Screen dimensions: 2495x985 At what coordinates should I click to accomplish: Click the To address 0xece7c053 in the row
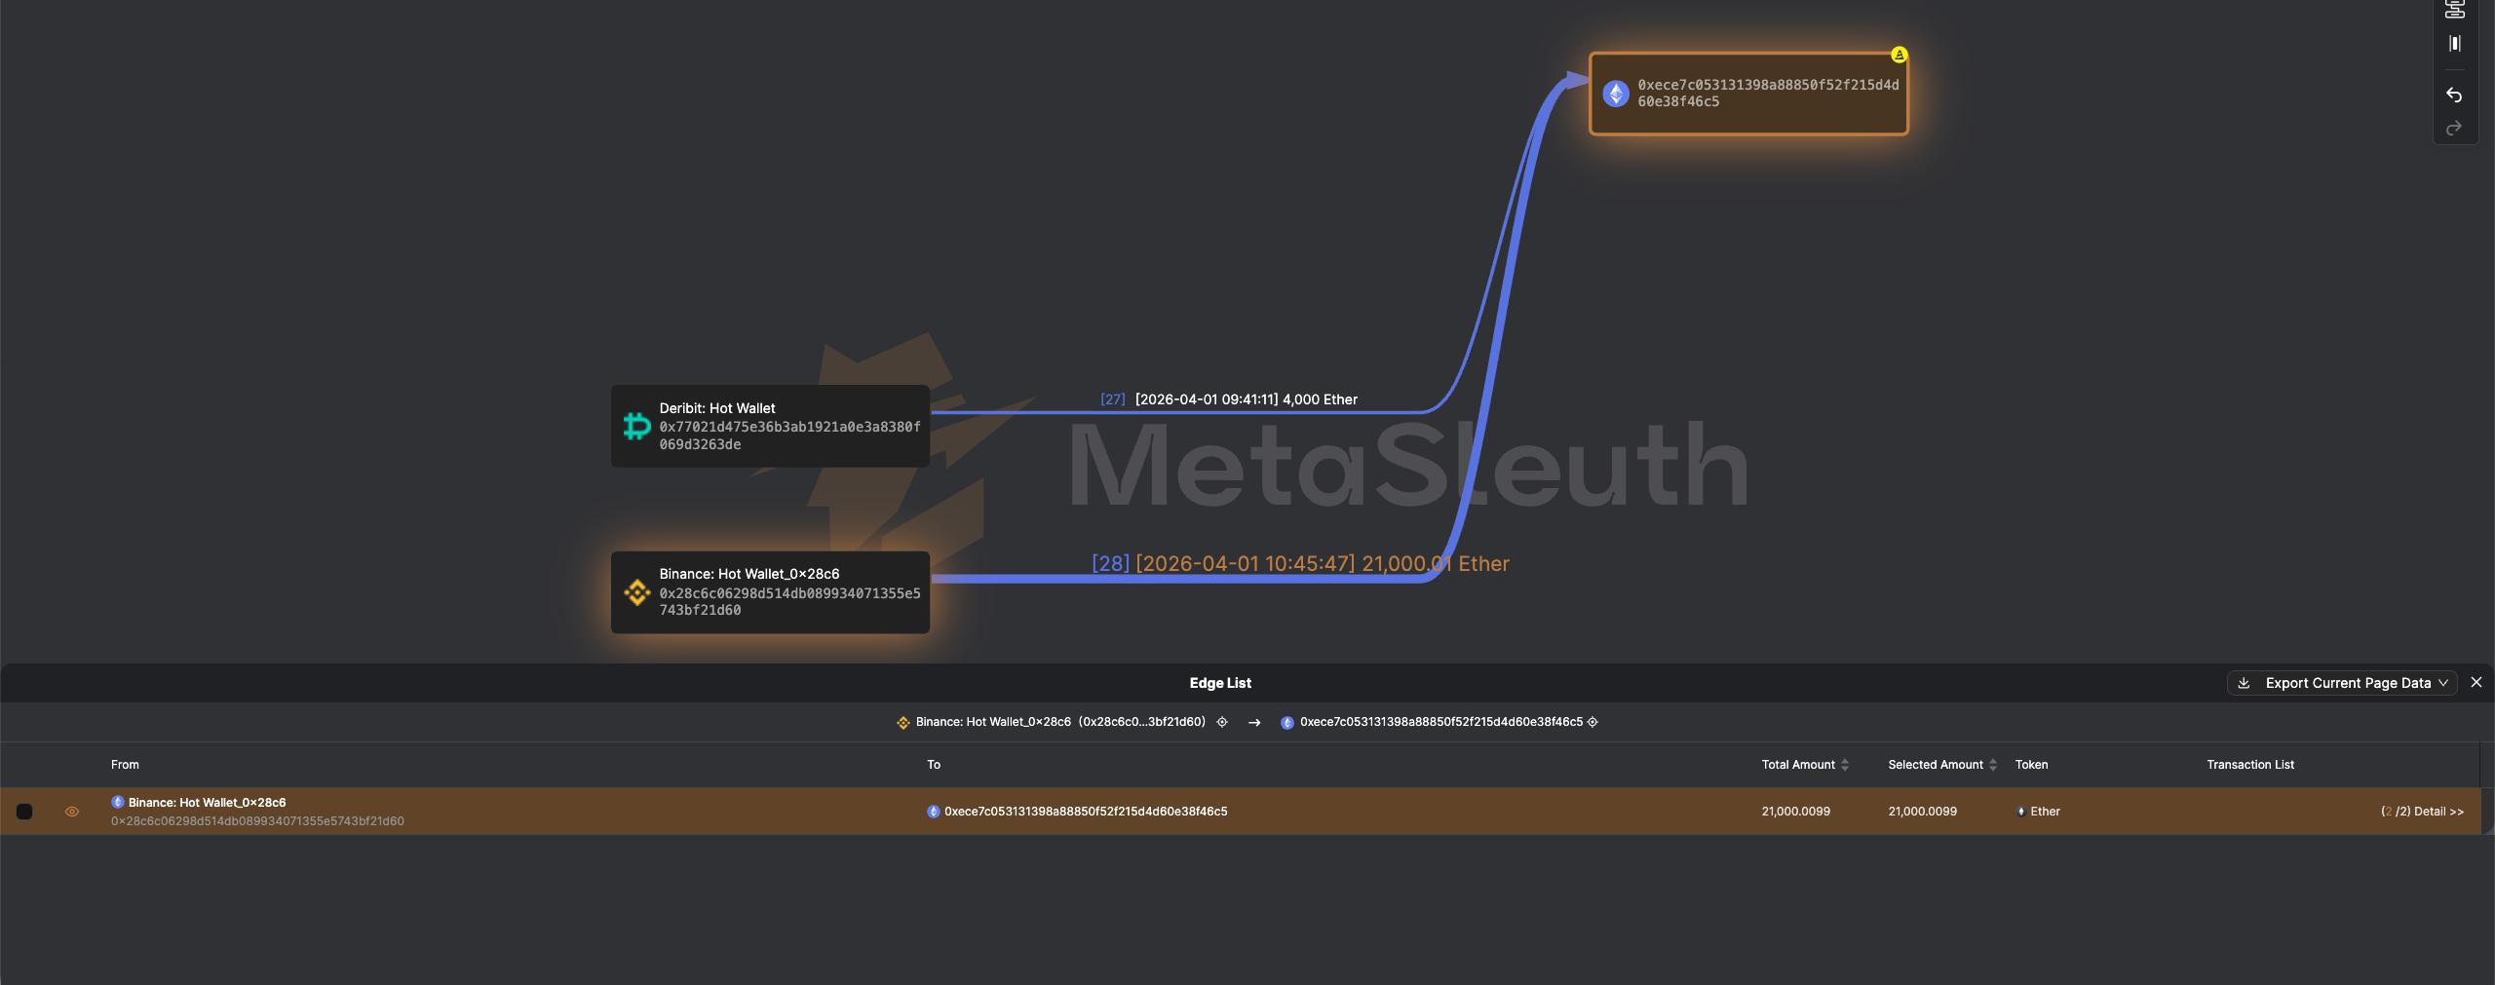coord(1086,812)
